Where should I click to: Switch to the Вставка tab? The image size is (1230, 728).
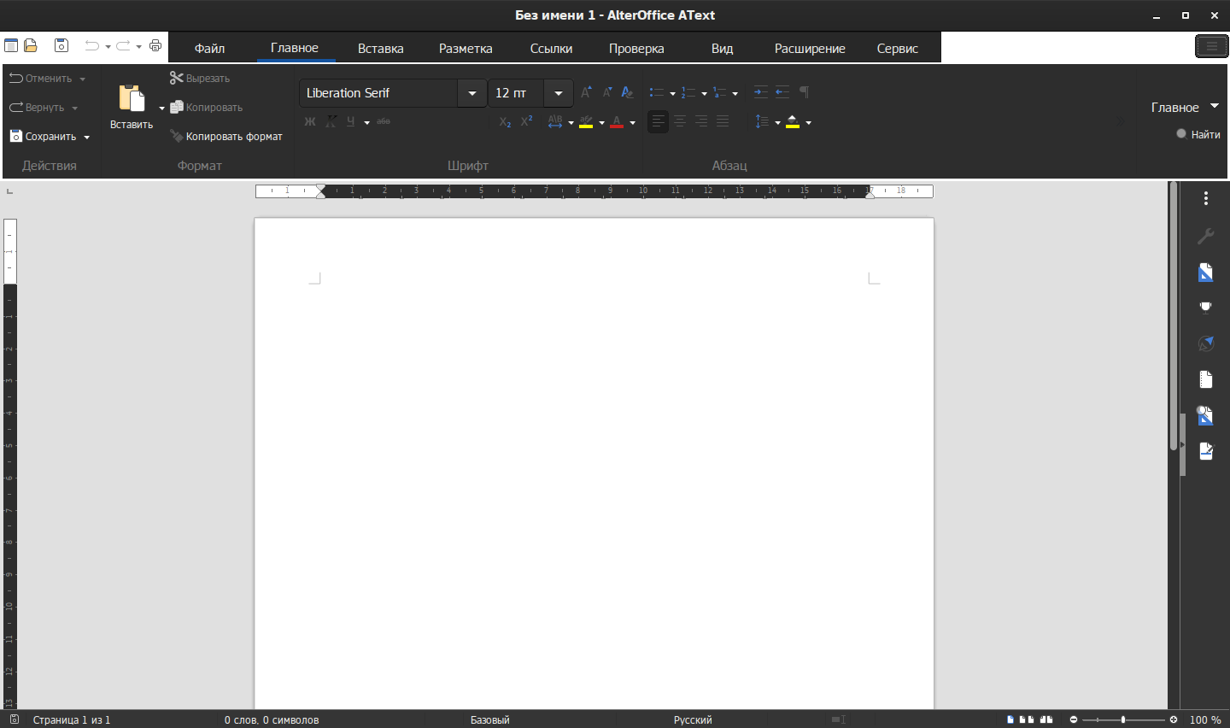click(380, 49)
